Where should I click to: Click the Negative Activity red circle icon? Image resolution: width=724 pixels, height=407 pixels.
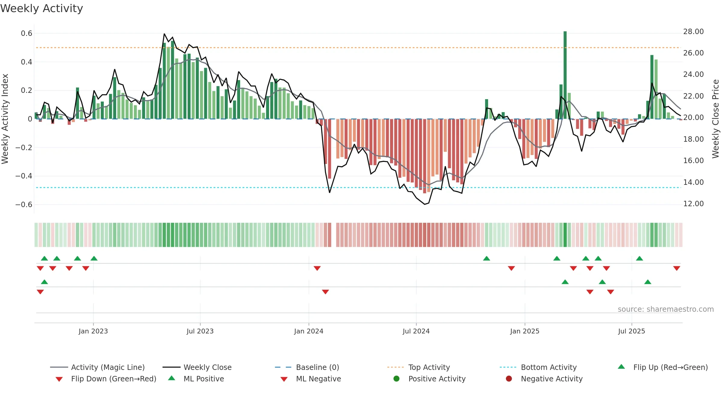509,378
